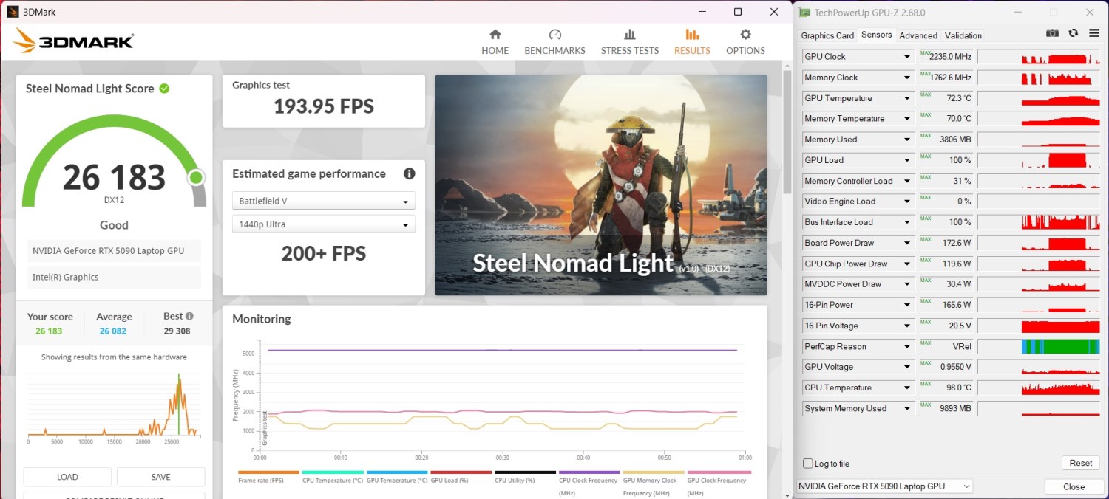This screenshot has width=1109, height=499.
Task: Click the NVIDIA GeForce RTX 5090 Laptop GPU row
Action: click(x=115, y=251)
